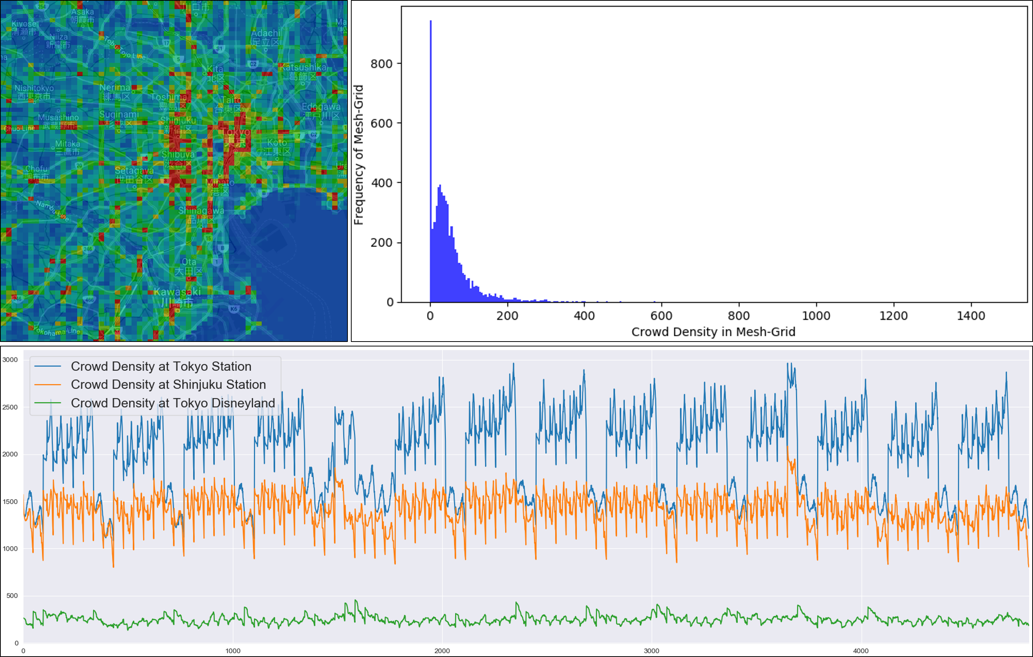This screenshot has height=657, width=1033.
Task: Click histogram x-axis tick label 1400
Action: click(x=971, y=316)
